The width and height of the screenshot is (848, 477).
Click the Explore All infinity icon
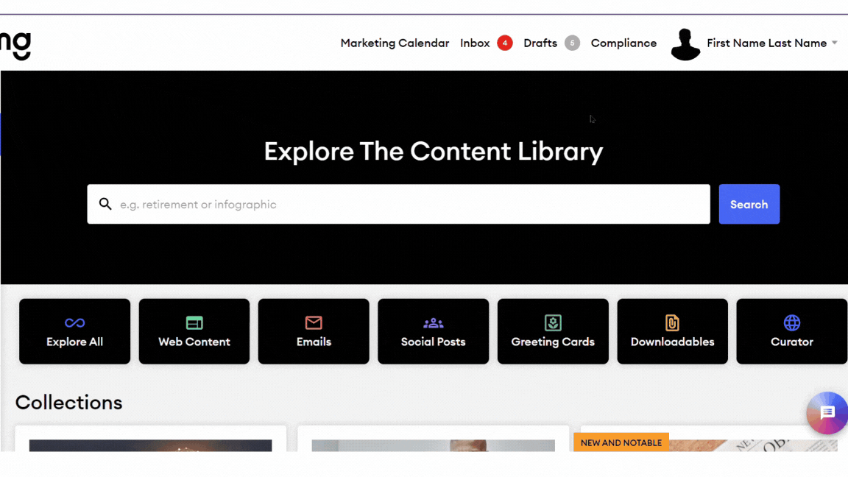pos(74,322)
